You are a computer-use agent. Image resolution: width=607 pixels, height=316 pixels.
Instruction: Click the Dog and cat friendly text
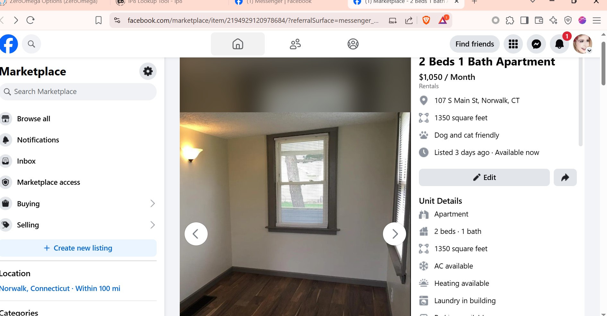tap(467, 135)
